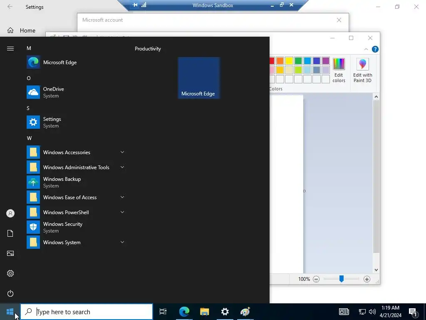This screenshot has width=426, height=320.
Task: Pick the green color swatch in Paint
Action: tap(298, 61)
